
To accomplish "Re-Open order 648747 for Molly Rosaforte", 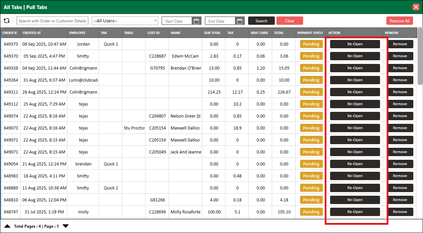I will coord(355,212).
